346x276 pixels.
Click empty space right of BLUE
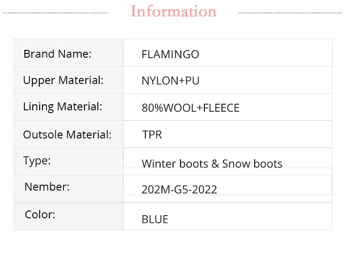249,217
